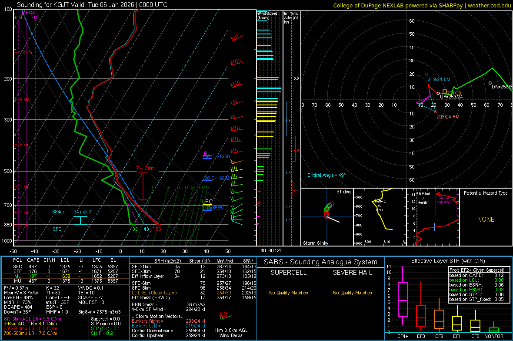Click the 'based on EBWD:' probability row
The width and height of the screenshot is (513, 341).
click(476, 290)
